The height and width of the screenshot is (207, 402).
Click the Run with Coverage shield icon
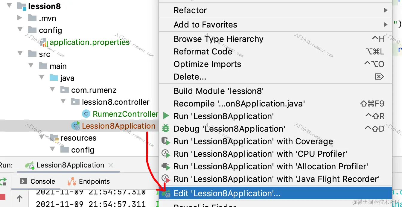coord(165,141)
